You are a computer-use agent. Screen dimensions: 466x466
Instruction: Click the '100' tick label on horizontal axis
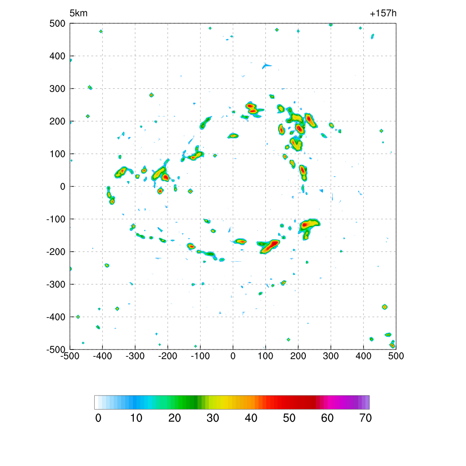265,356
